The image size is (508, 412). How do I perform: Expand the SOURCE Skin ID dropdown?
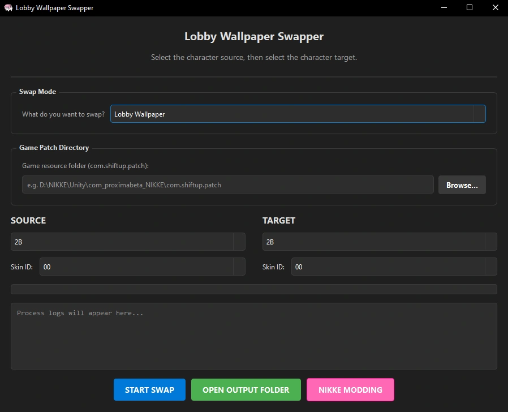click(142, 267)
